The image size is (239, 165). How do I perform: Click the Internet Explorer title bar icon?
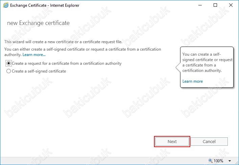(6, 5)
